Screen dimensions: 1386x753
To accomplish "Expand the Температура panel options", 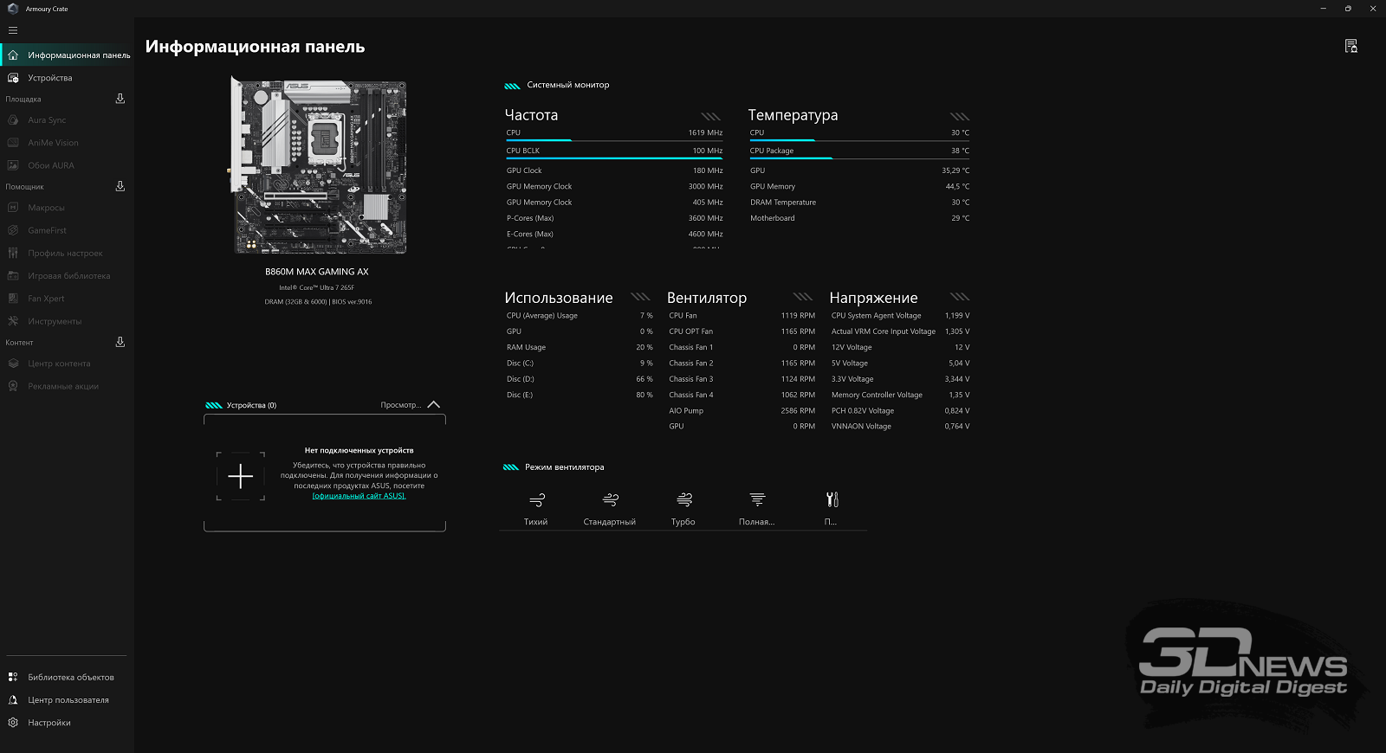I will (959, 116).
